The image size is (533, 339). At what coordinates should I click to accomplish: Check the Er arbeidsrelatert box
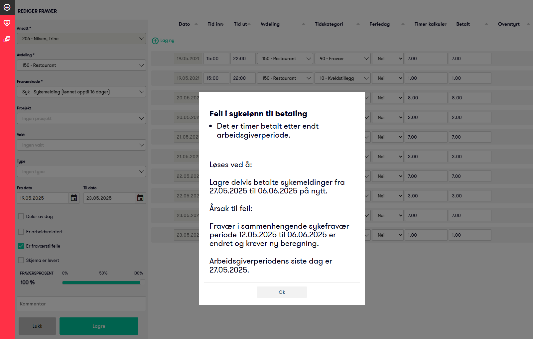pyautogui.click(x=21, y=232)
